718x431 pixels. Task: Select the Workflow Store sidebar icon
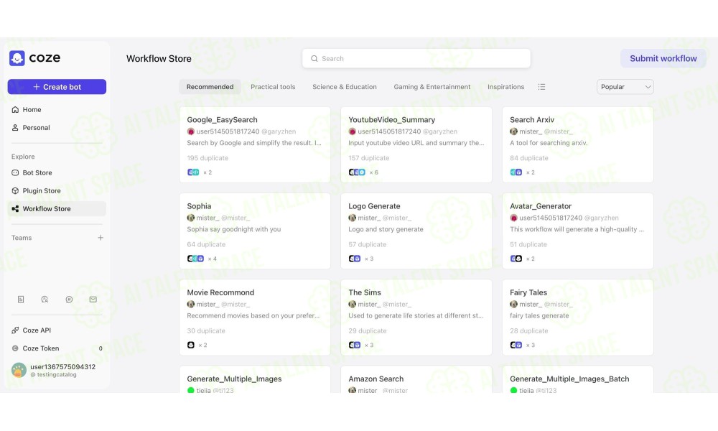pyautogui.click(x=15, y=209)
